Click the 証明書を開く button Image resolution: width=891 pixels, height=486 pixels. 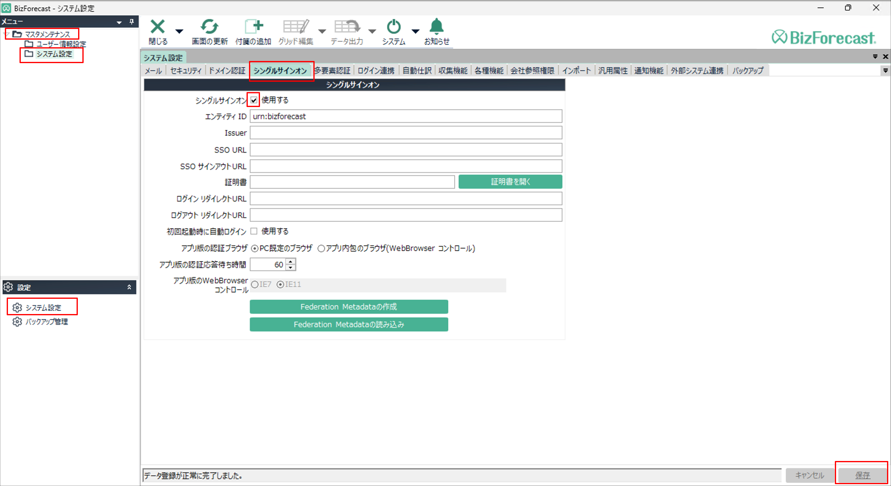coord(510,182)
